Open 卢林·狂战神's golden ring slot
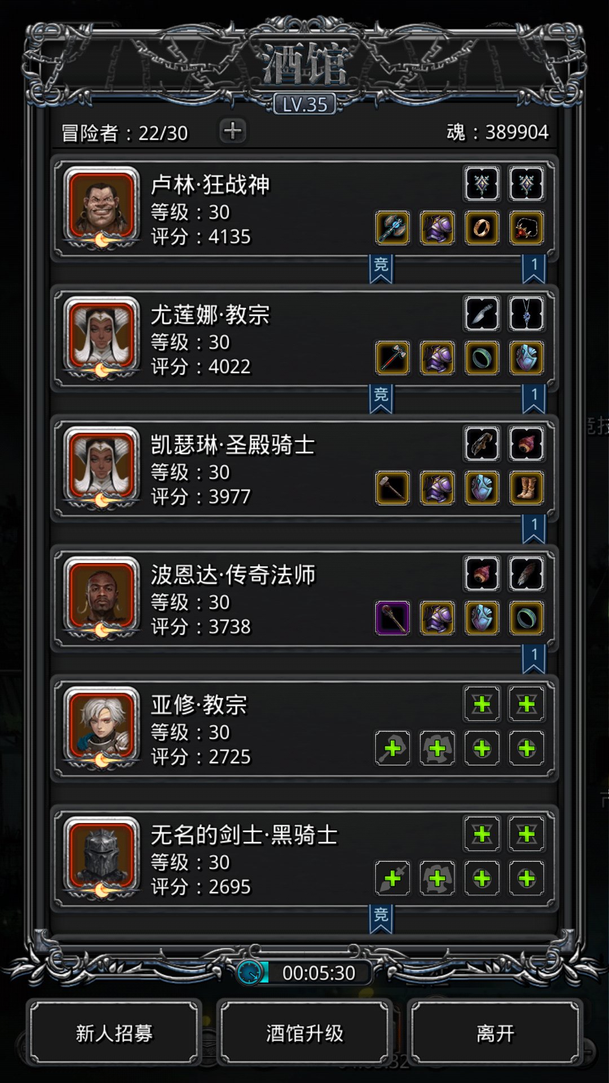609x1083 pixels. 482,228
